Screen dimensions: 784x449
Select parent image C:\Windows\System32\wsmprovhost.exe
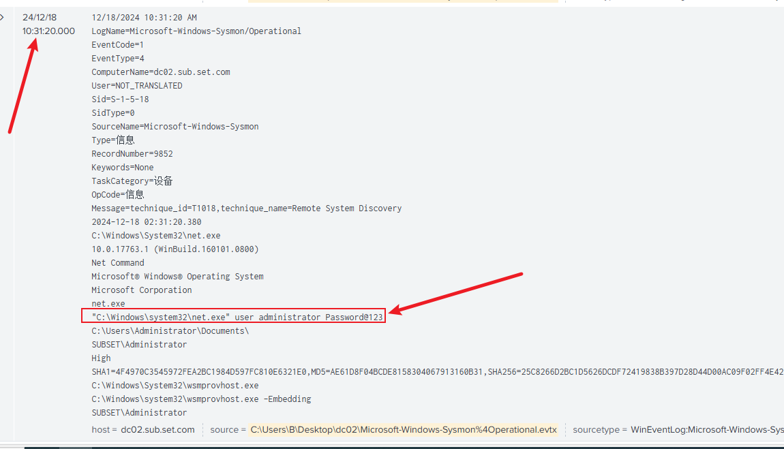(175, 386)
